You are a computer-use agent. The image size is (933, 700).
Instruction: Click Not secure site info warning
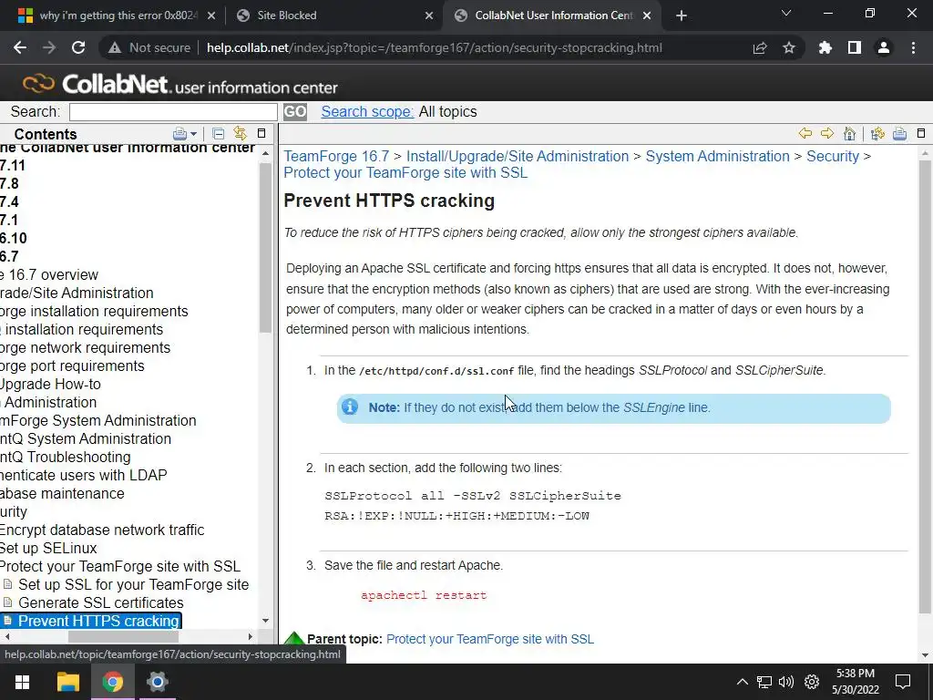pyautogui.click(x=149, y=47)
